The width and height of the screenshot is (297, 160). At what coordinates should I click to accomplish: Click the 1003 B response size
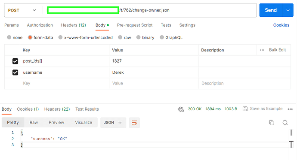pyautogui.click(x=231, y=109)
